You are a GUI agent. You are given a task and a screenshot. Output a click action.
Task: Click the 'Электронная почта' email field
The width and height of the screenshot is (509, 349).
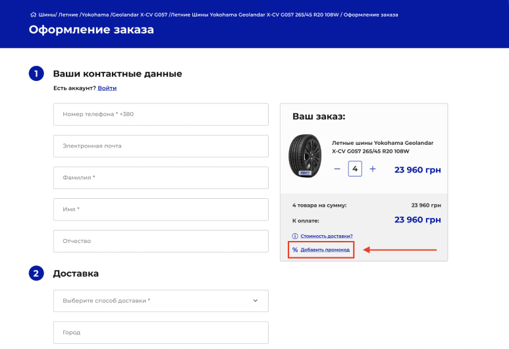(161, 146)
